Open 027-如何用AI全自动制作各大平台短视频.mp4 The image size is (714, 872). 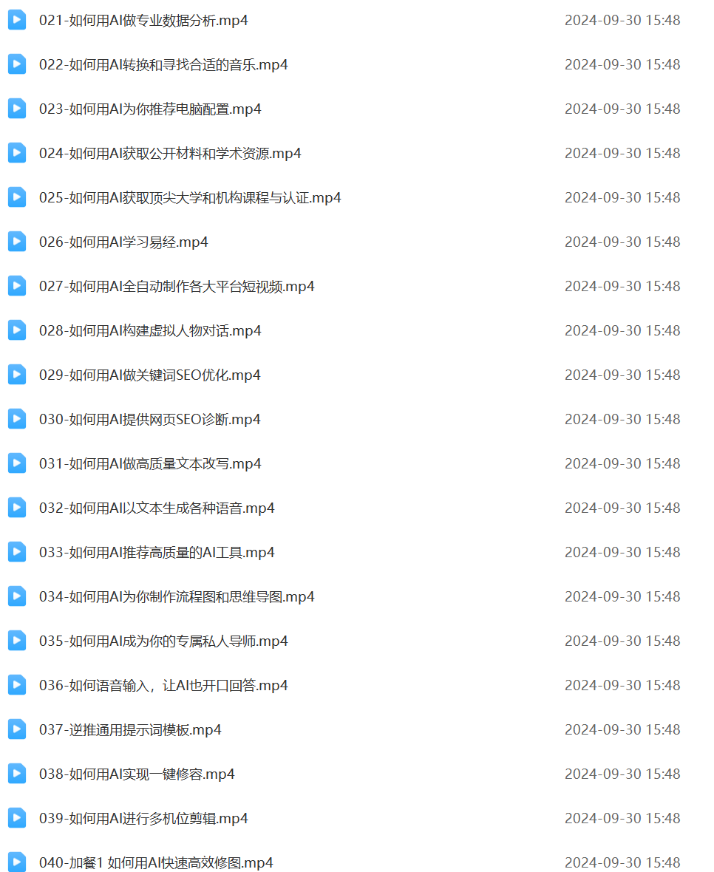coord(177,287)
